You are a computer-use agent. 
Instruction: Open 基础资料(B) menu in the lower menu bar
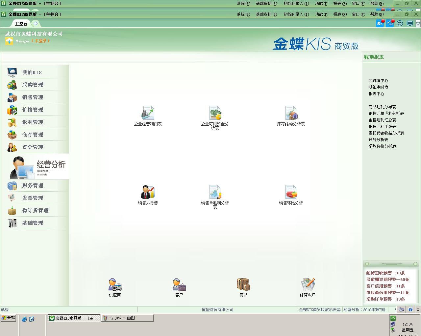[266, 14]
